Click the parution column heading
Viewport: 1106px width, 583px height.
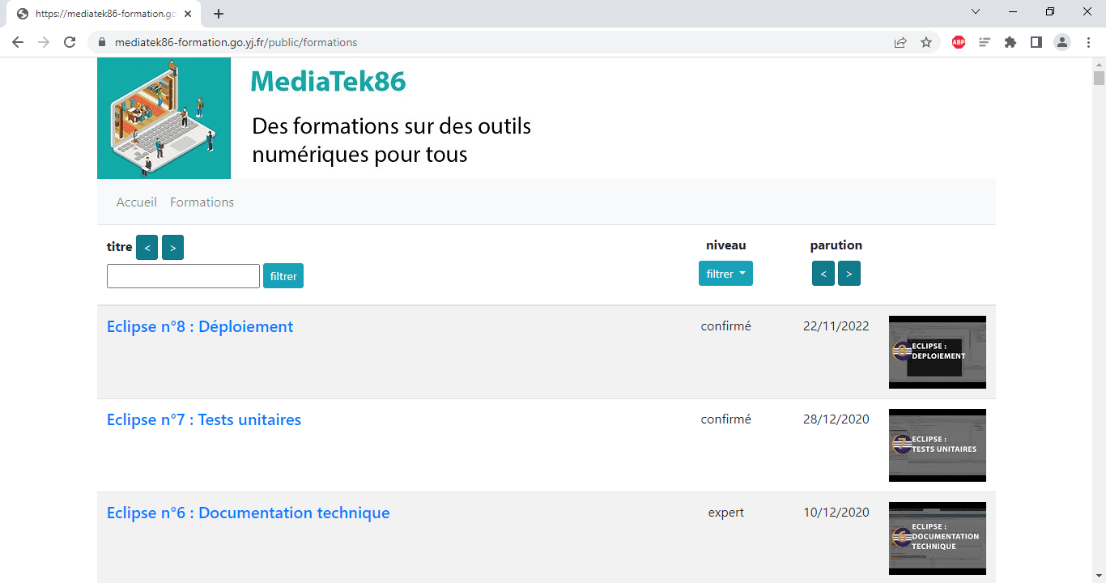(836, 245)
